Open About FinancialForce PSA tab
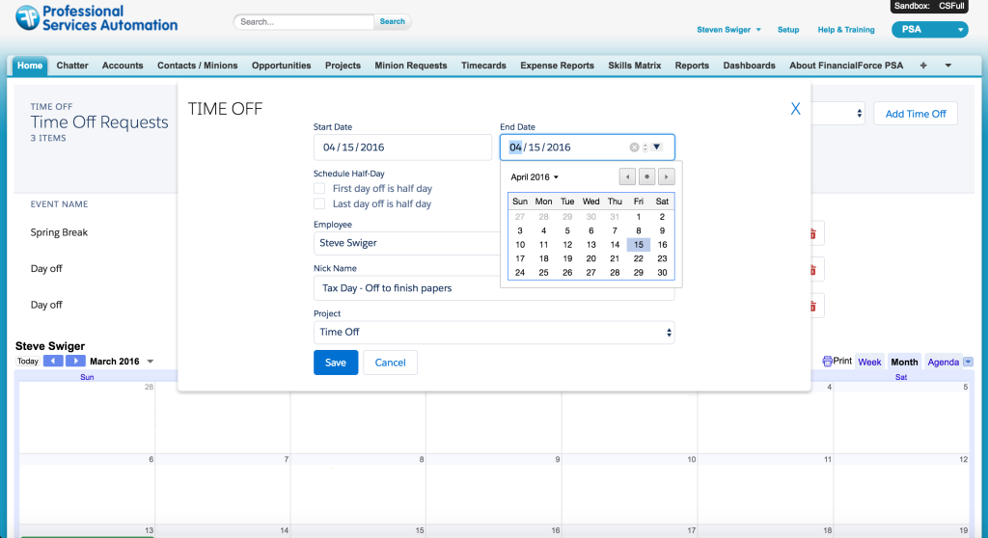The image size is (988, 538). pyautogui.click(x=846, y=66)
